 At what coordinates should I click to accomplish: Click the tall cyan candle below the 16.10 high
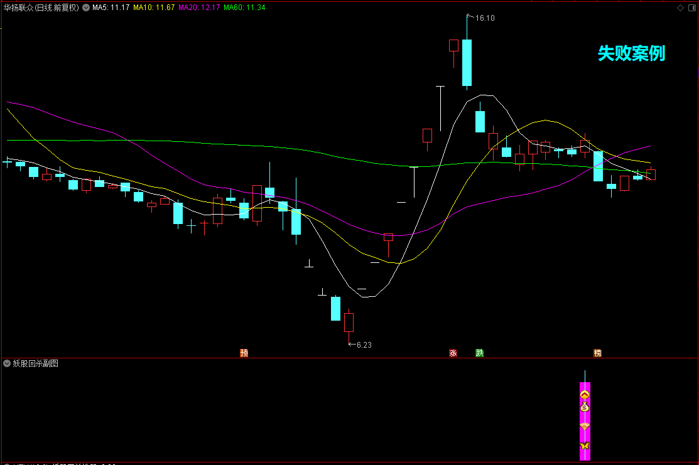(467, 62)
